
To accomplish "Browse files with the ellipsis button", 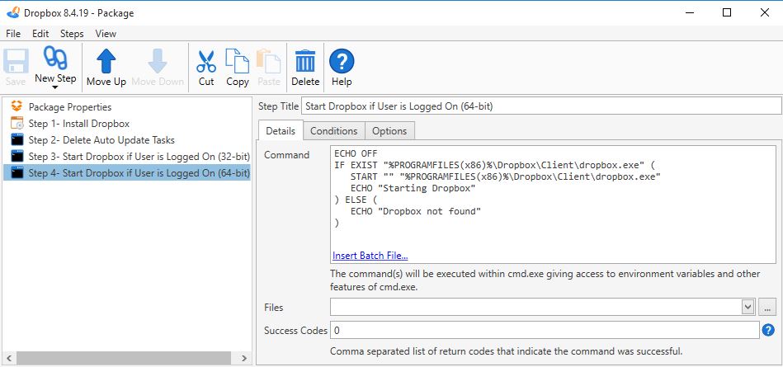I will pyautogui.click(x=767, y=307).
